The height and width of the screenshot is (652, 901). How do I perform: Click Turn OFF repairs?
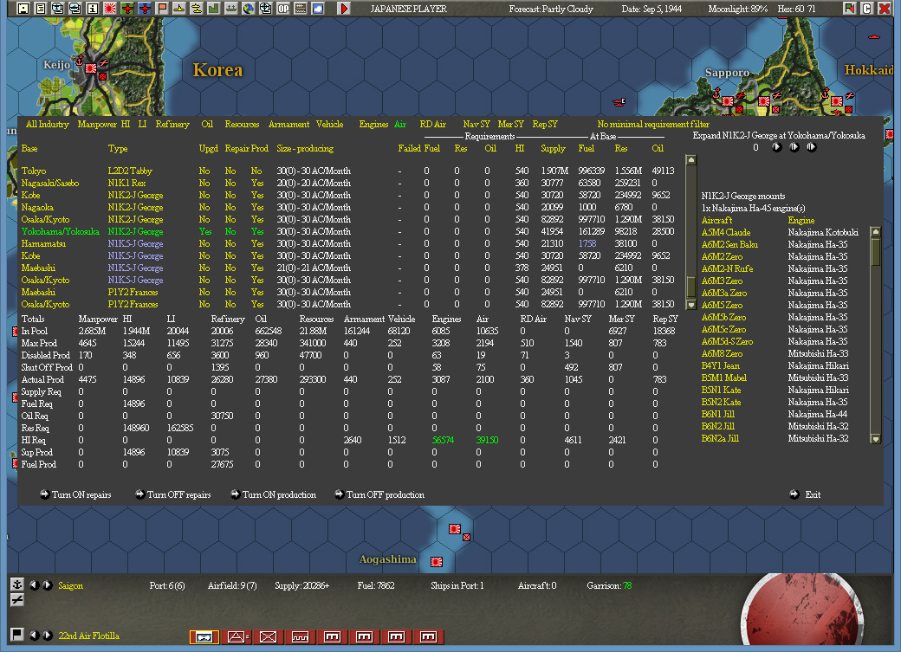173,494
